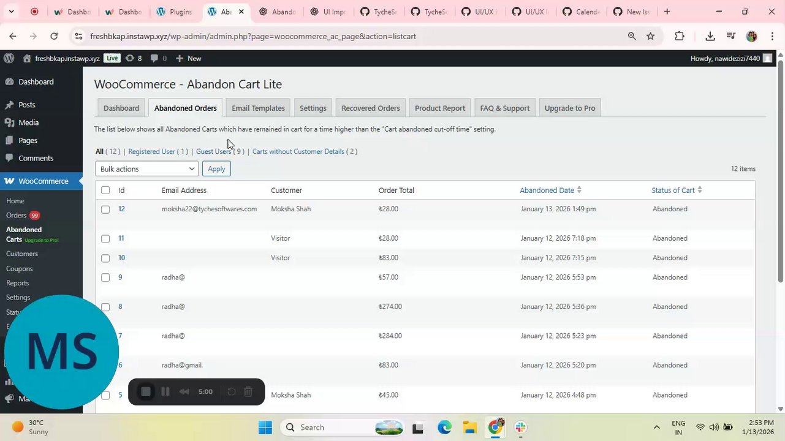Screen dimensions: 785x441
Task: Open Dashboard in WordPress sidebar
Action: tap(36, 81)
